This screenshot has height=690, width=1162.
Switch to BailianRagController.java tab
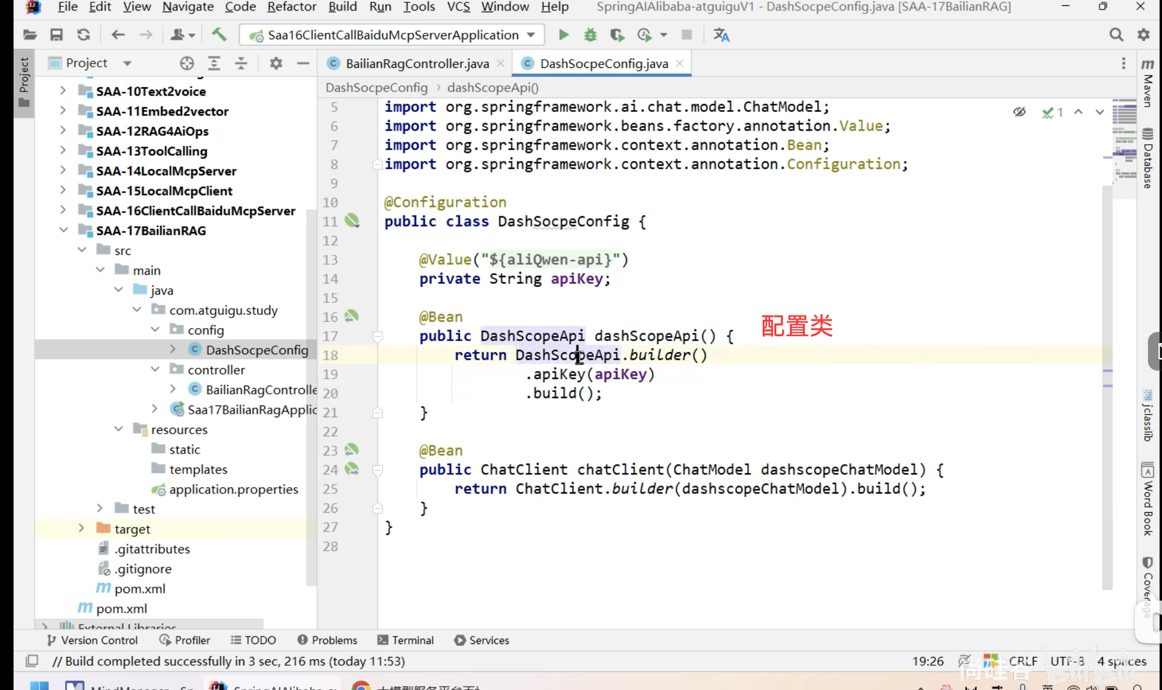[x=417, y=63]
